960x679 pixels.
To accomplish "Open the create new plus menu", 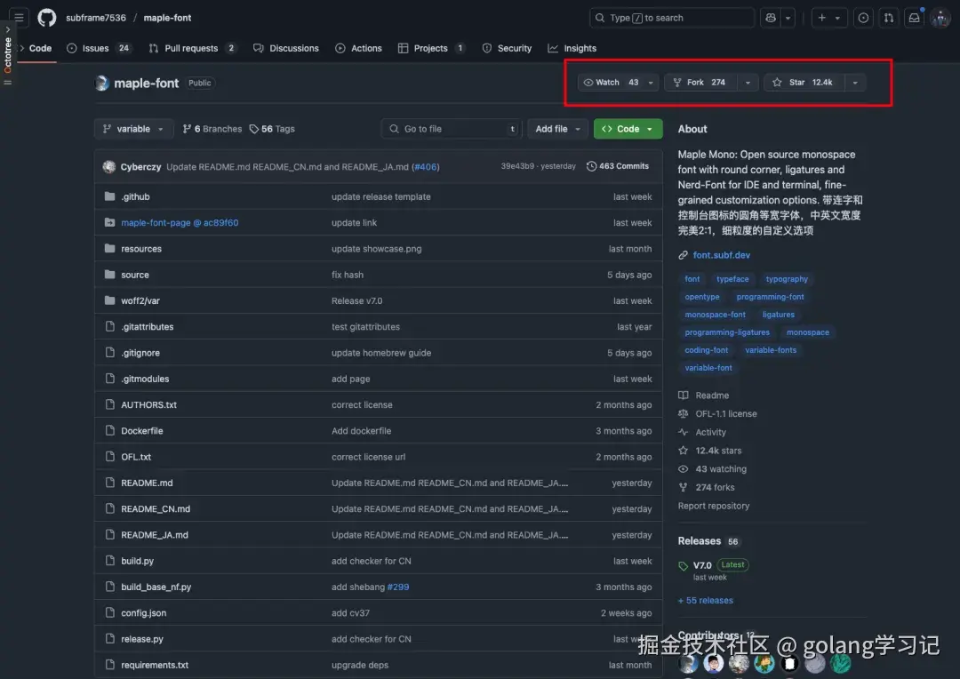I will [829, 18].
